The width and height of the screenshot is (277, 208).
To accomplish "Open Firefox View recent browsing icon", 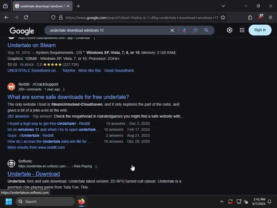I will [5, 6].
